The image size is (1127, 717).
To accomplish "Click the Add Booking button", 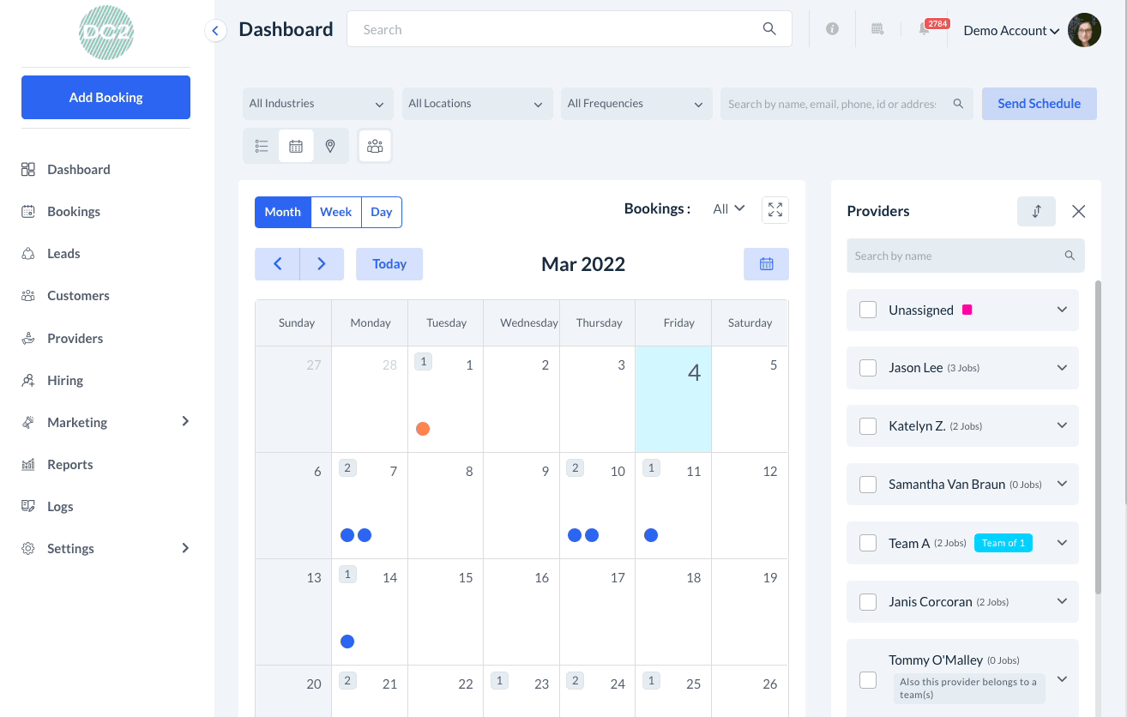I will [x=106, y=98].
